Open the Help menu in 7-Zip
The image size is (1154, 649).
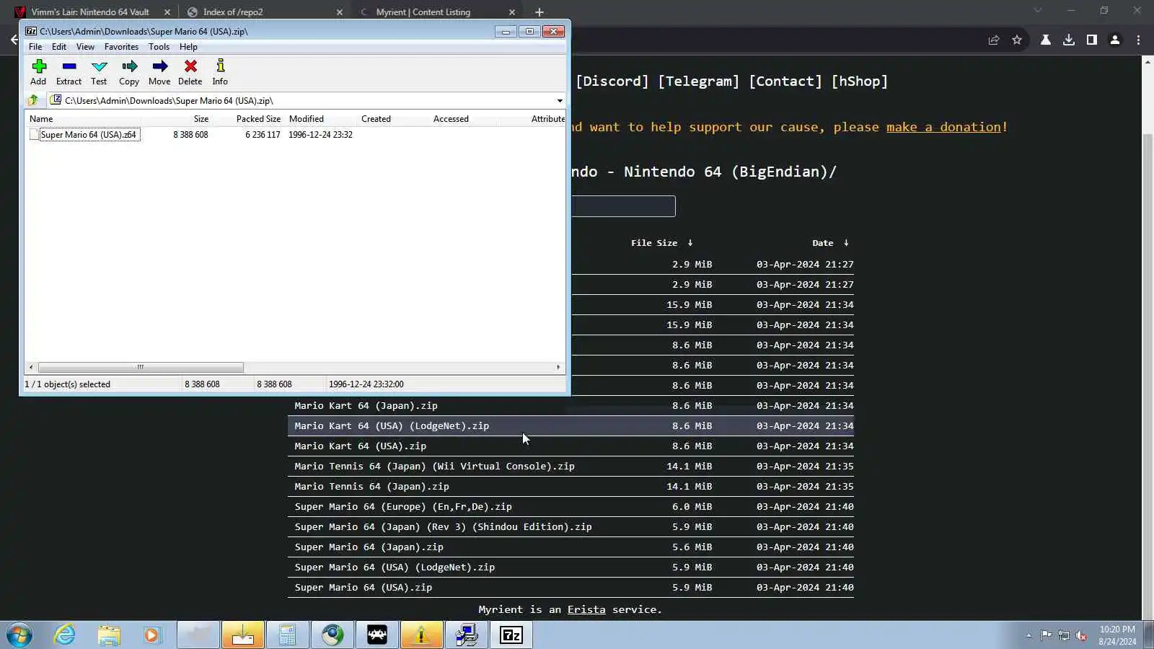[188, 47]
